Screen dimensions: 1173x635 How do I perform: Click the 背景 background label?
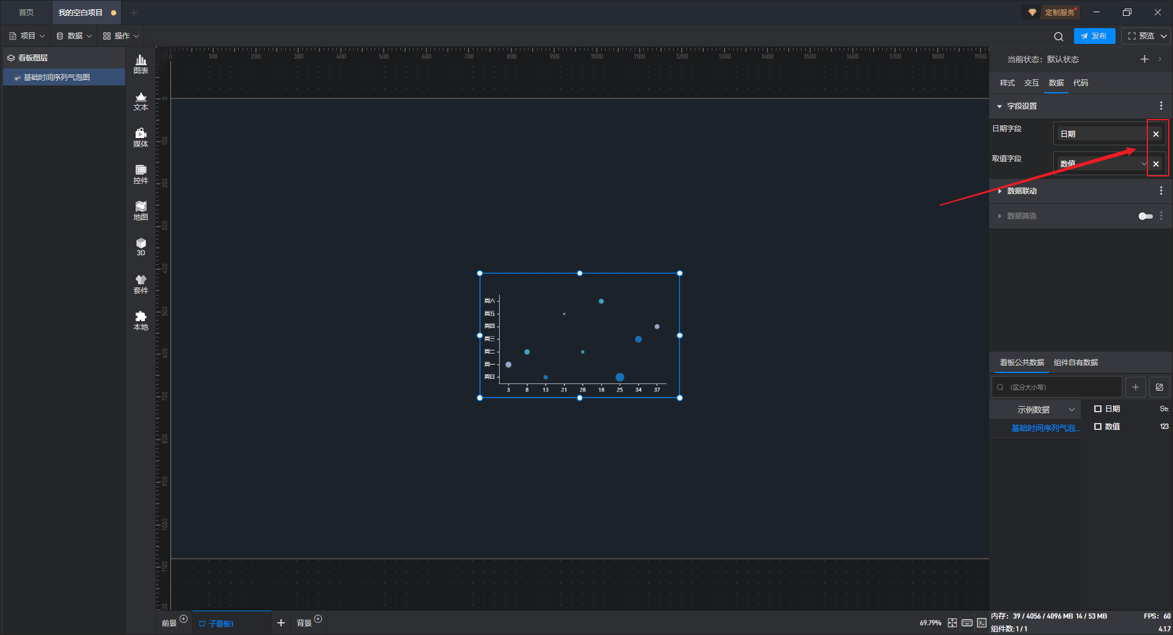[x=304, y=623]
